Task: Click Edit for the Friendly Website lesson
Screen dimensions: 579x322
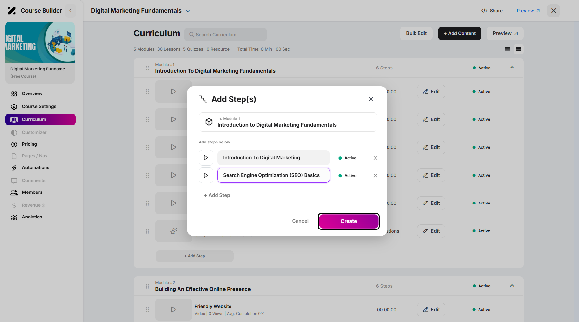Action: pyautogui.click(x=431, y=310)
